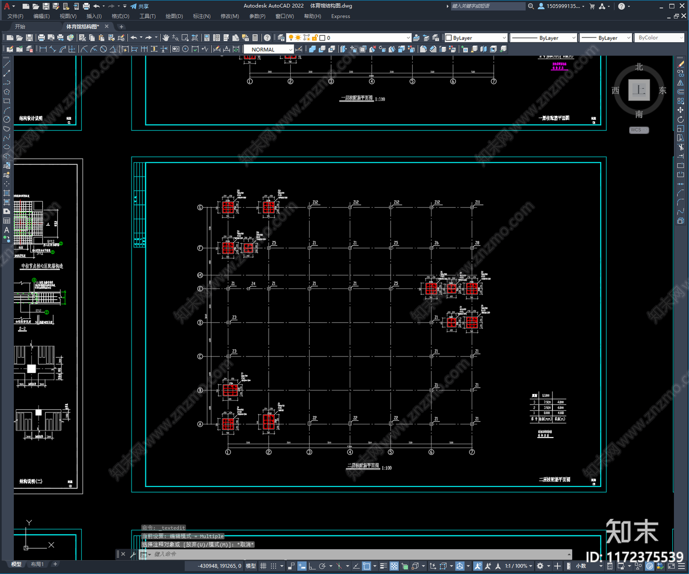Open the Layer Properties Manager icon
Viewport: 689px width, 574px height.
click(x=281, y=38)
